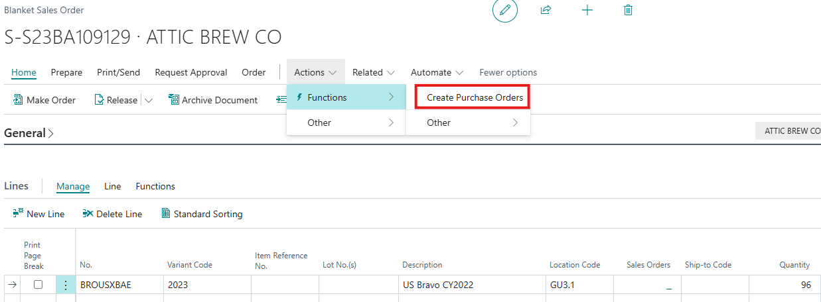Expand the Automate dropdown menu
Viewport: 821px width, 302px height.
(x=437, y=72)
